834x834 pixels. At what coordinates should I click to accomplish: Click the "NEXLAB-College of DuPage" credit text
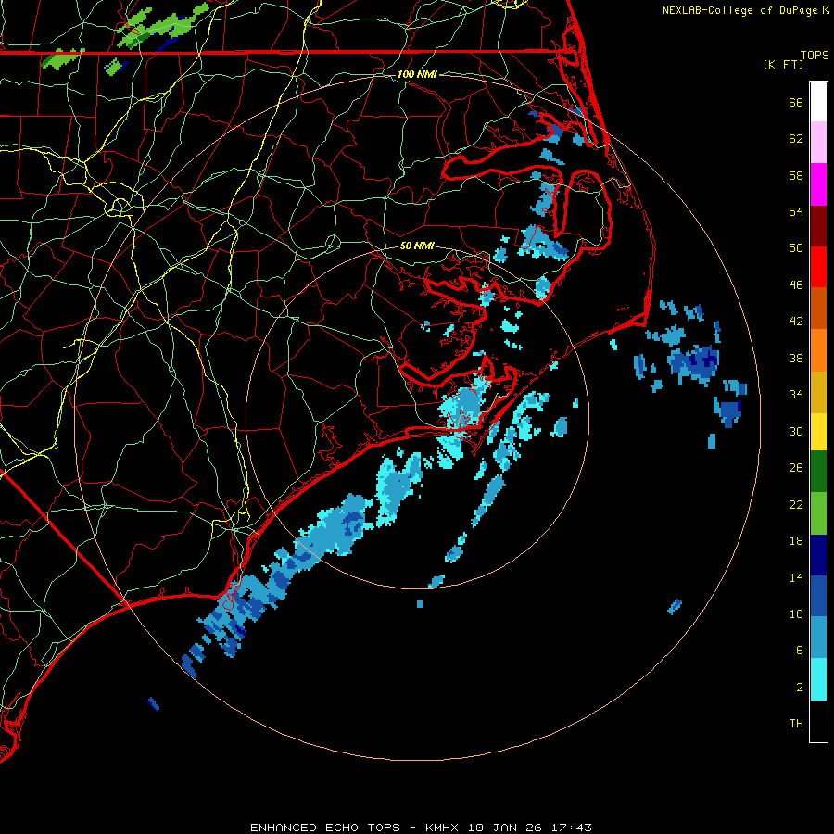[741, 10]
